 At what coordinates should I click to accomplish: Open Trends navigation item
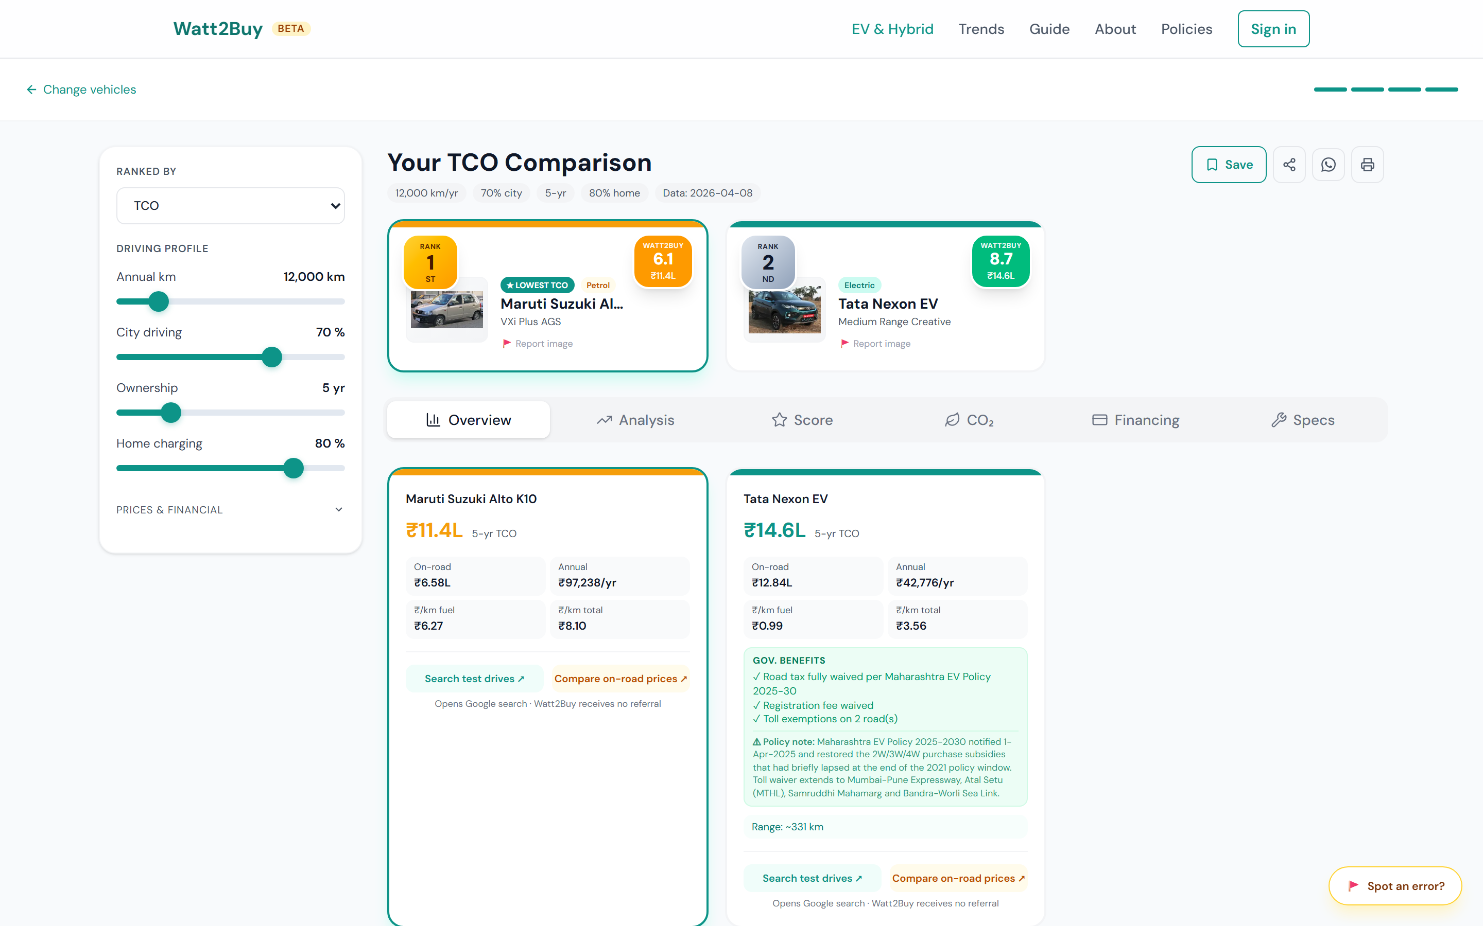pos(981,29)
